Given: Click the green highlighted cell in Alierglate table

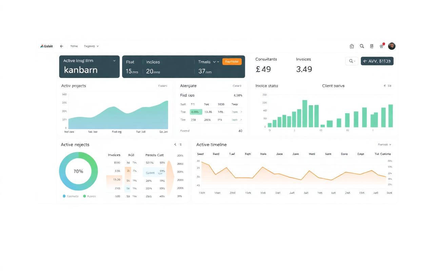Looking at the screenshot, I should tap(196, 112).
